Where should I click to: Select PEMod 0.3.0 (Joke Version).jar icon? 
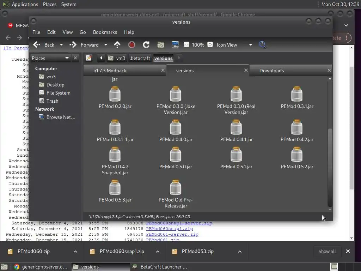point(176,94)
